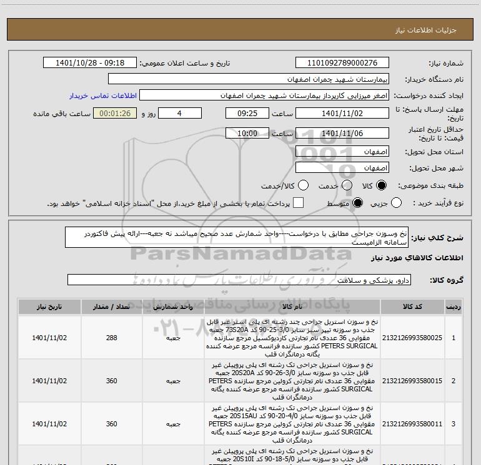
Task: Click row 2 product name with code 20S20A
Action: pos(292,381)
